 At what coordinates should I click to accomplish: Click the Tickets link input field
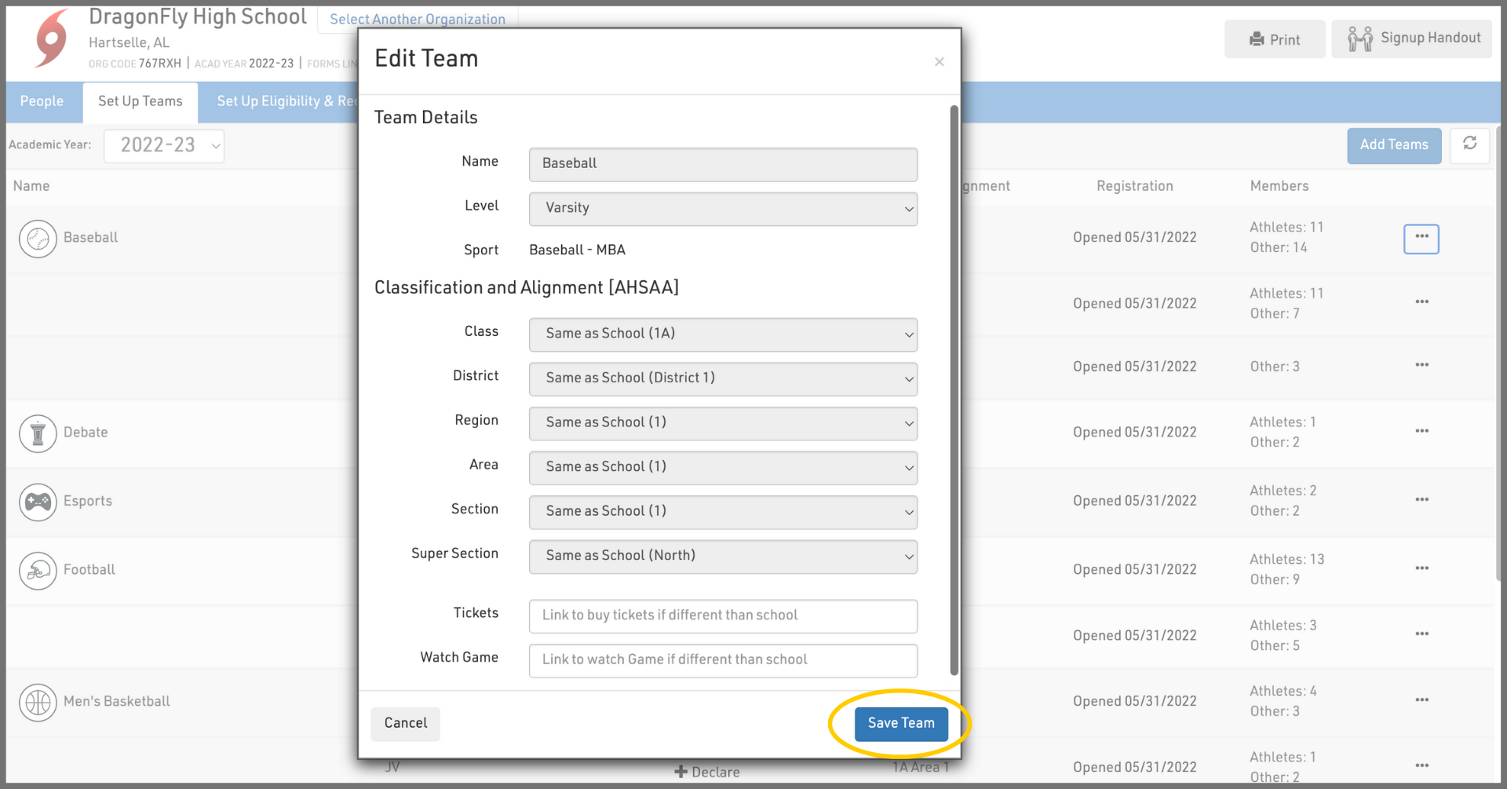[722, 616]
